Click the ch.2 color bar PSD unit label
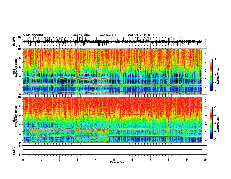 (218, 125)
